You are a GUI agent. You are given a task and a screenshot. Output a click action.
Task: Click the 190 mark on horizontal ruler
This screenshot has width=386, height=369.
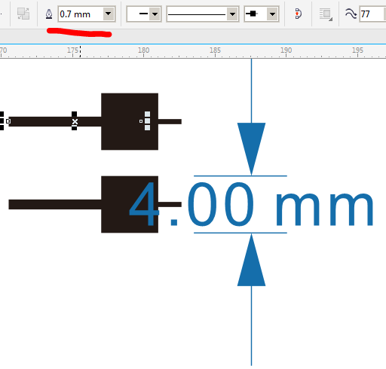point(286,50)
